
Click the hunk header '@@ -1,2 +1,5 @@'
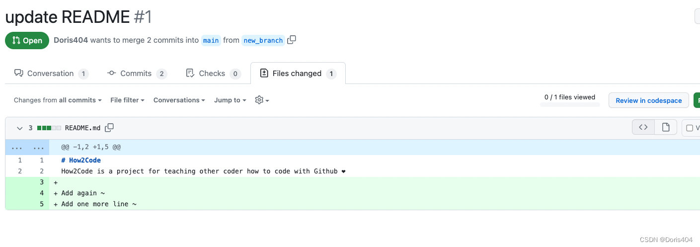click(91, 147)
